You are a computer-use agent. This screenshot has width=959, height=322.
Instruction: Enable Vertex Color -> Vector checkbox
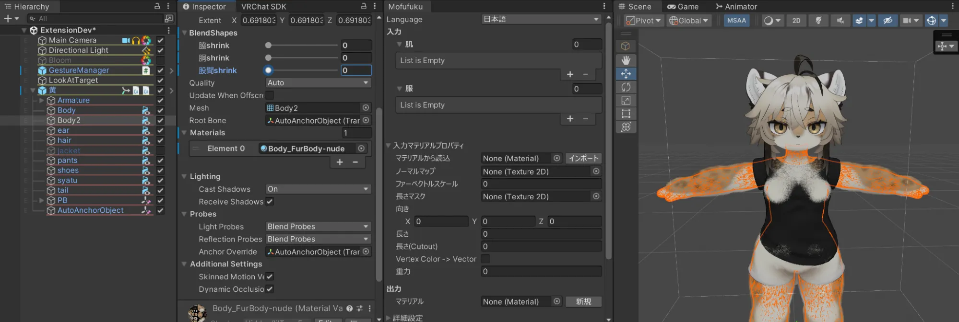[485, 259]
